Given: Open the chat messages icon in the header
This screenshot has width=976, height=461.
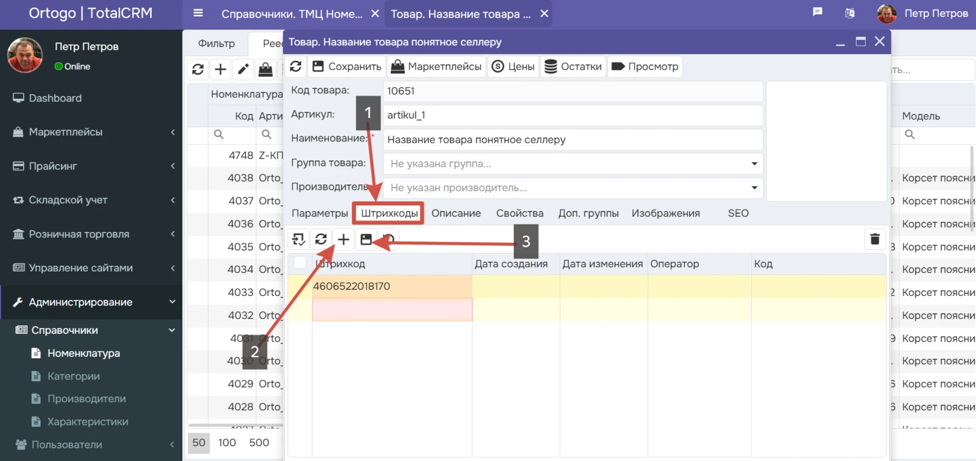Looking at the screenshot, I should 818,12.
